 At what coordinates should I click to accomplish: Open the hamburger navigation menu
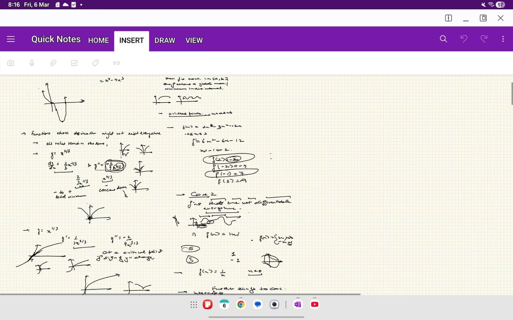click(11, 39)
